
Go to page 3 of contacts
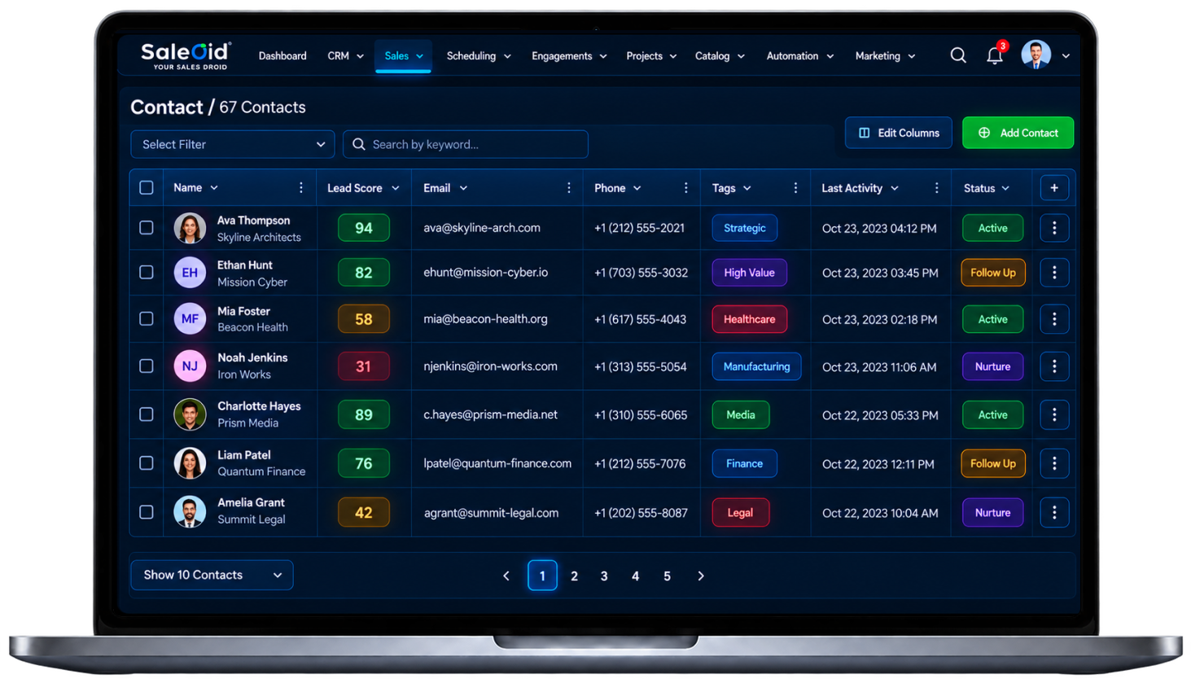coord(604,576)
